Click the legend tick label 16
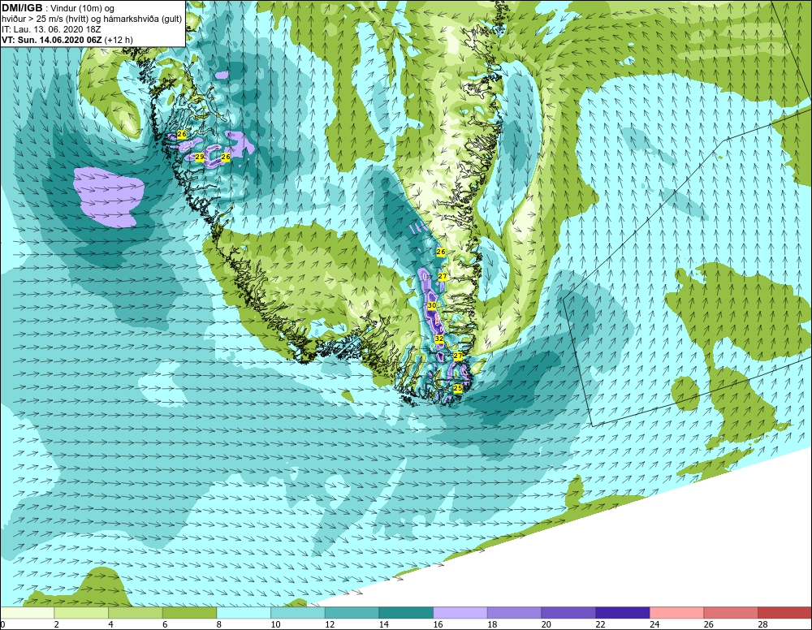Screen dimensions: 812x630 click(x=438, y=625)
